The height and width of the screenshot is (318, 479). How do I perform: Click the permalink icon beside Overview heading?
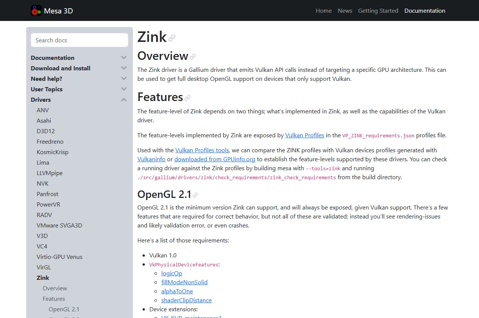[x=193, y=57]
